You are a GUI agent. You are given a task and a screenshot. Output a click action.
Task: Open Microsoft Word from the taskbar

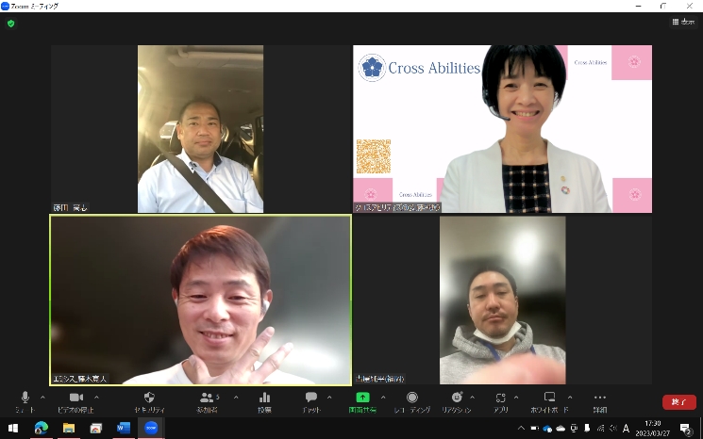tap(123, 428)
